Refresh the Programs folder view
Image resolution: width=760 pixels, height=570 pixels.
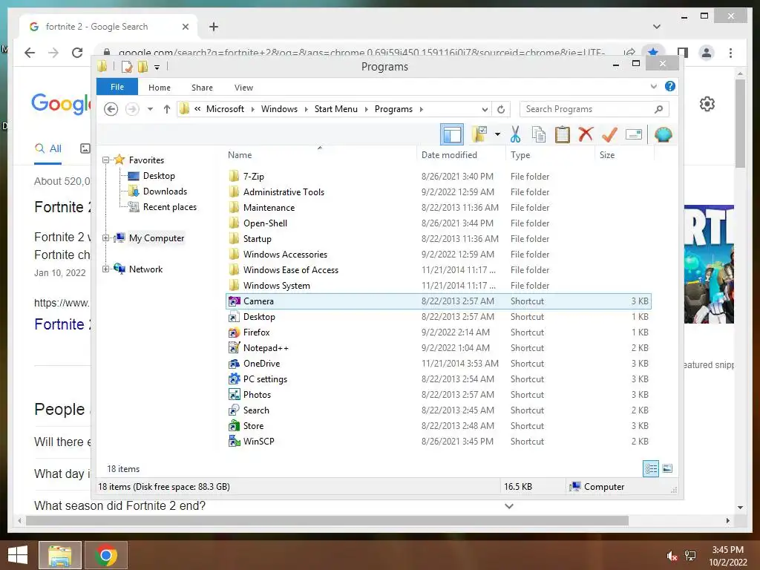[x=501, y=109]
